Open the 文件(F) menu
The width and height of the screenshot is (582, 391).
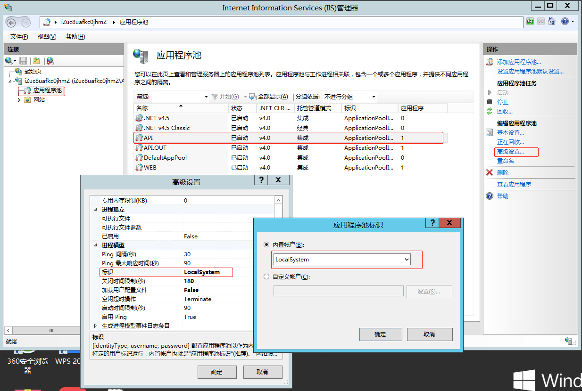pyautogui.click(x=19, y=37)
